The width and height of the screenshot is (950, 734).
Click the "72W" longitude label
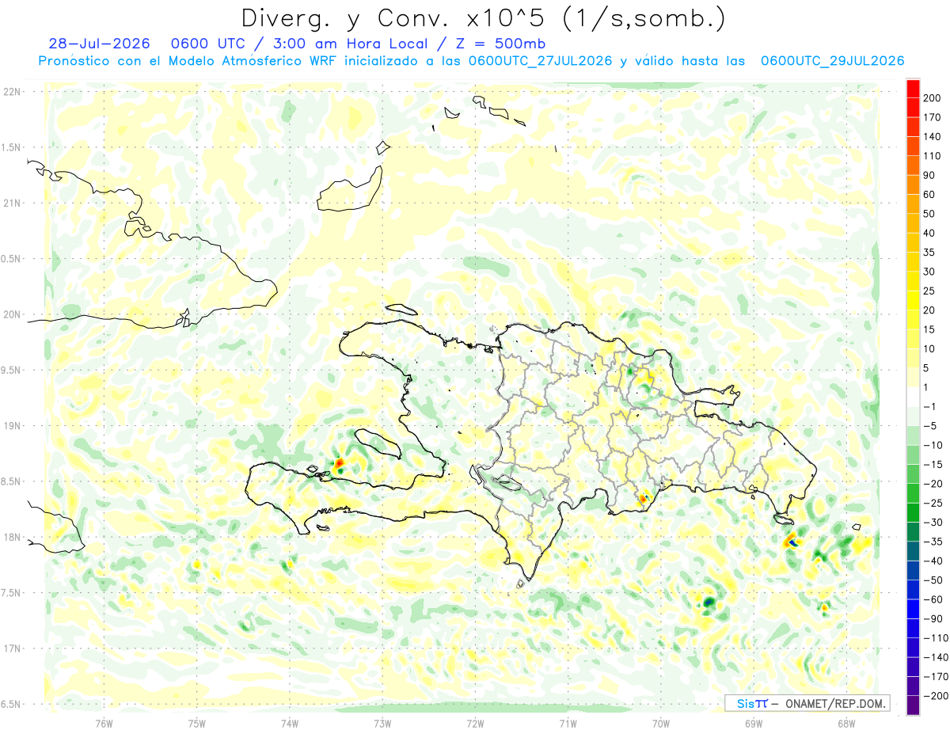(475, 723)
